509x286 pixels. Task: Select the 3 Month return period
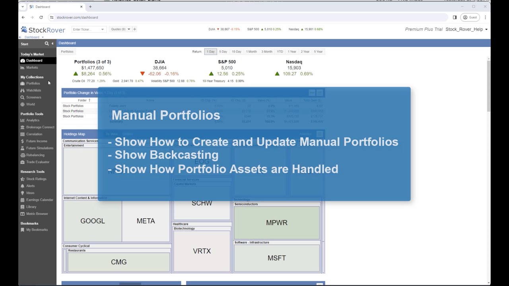[267, 52]
